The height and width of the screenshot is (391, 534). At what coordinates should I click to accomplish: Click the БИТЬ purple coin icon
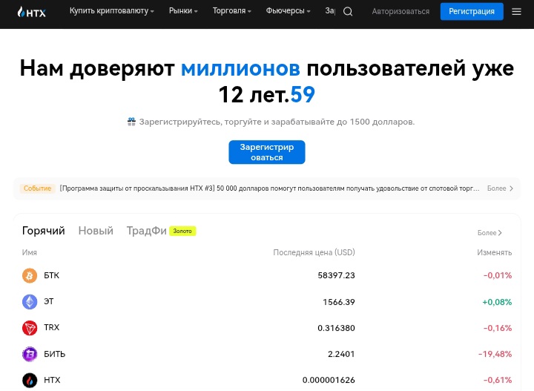click(30, 354)
